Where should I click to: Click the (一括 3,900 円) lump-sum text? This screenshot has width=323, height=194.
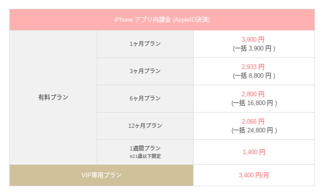coord(253,48)
